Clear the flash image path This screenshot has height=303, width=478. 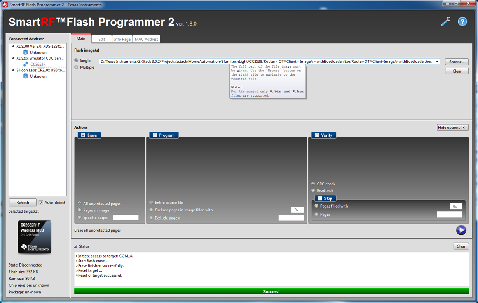[457, 71]
